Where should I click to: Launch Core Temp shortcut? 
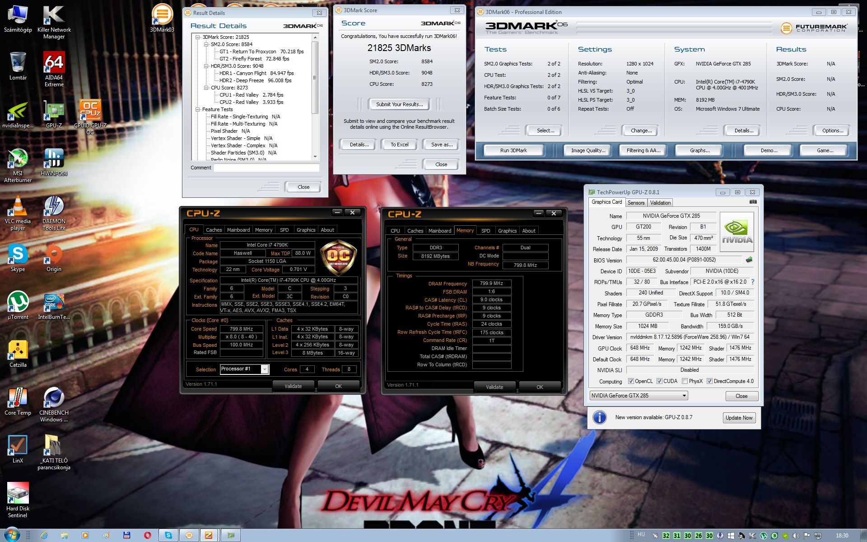(18, 402)
